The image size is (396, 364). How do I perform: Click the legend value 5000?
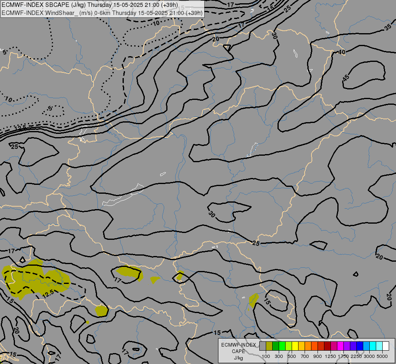[x=382, y=356]
